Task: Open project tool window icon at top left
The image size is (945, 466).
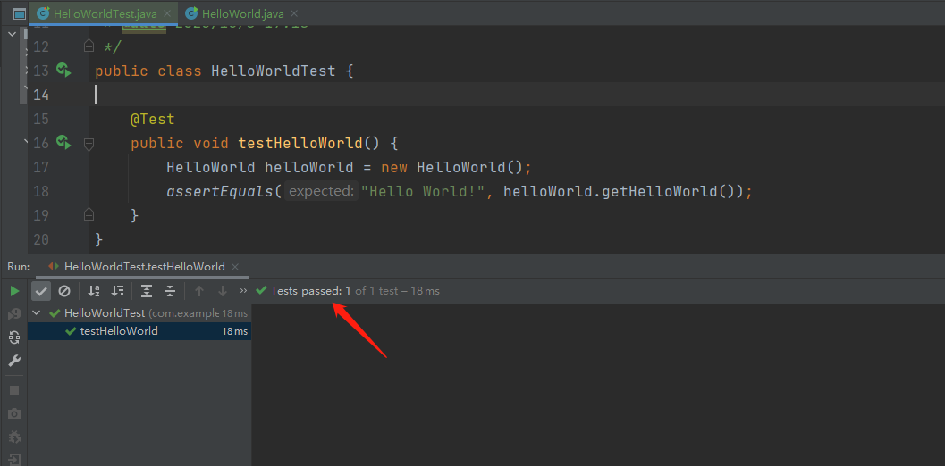Action: click(x=20, y=13)
